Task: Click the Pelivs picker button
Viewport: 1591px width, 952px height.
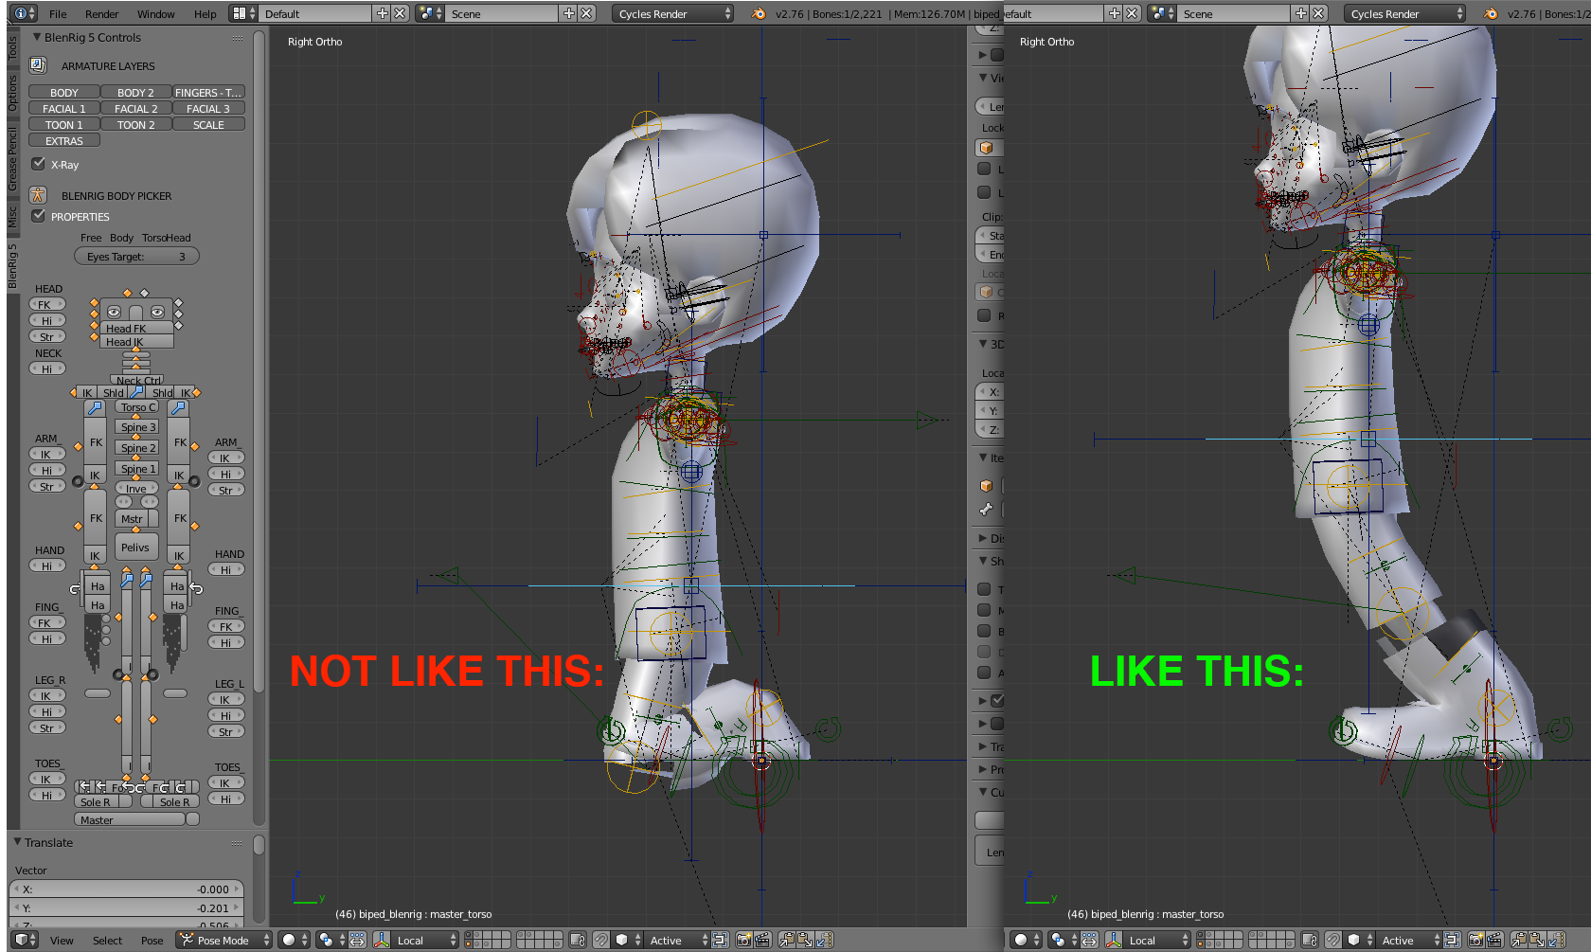Action: 135,547
